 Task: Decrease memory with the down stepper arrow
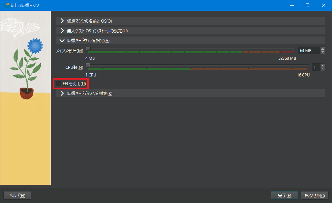(323, 52)
